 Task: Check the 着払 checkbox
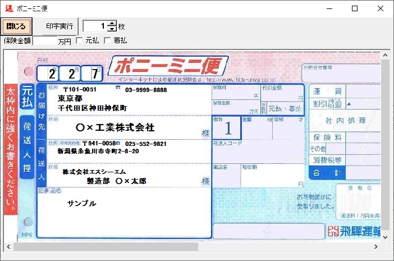pos(107,40)
